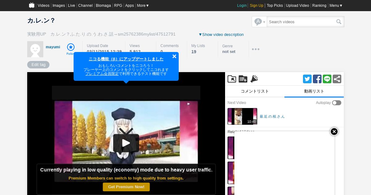
Task: Expand the top-right Menu dropdown
Action: click(x=336, y=6)
